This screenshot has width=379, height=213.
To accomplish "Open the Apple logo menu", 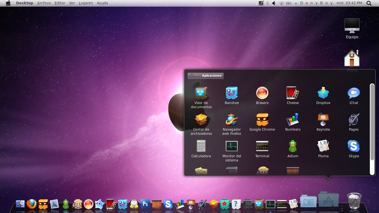I will point(8,3).
